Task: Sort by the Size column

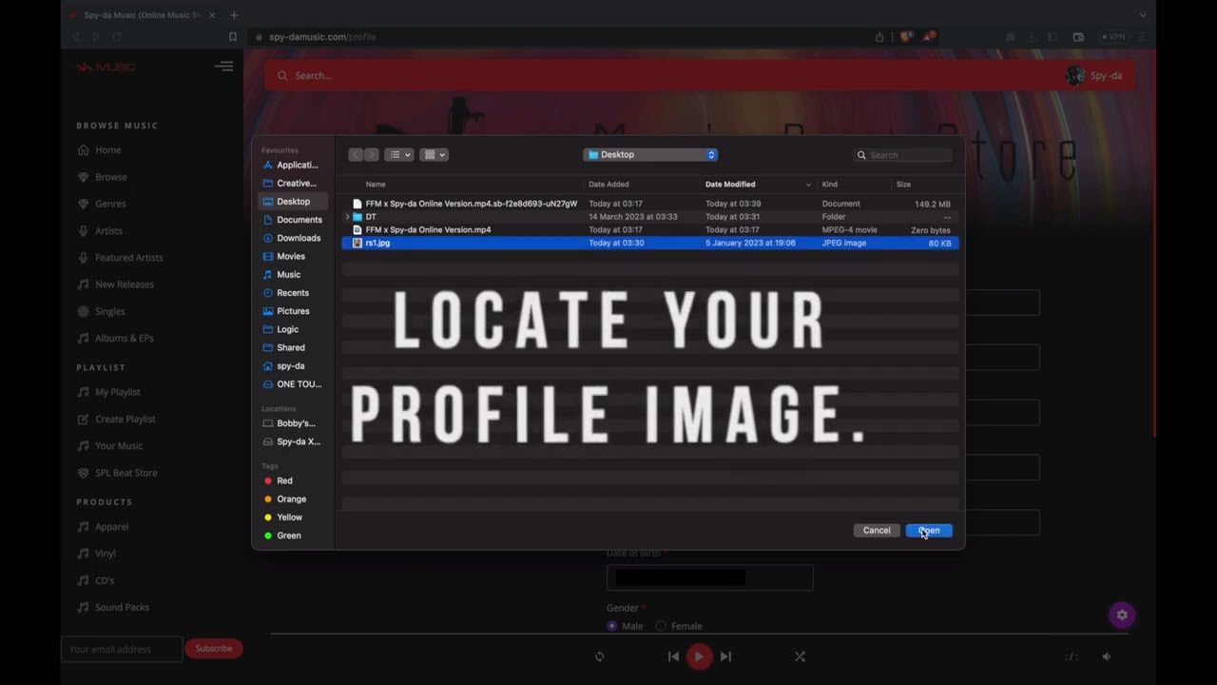Action: pyautogui.click(x=903, y=185)
